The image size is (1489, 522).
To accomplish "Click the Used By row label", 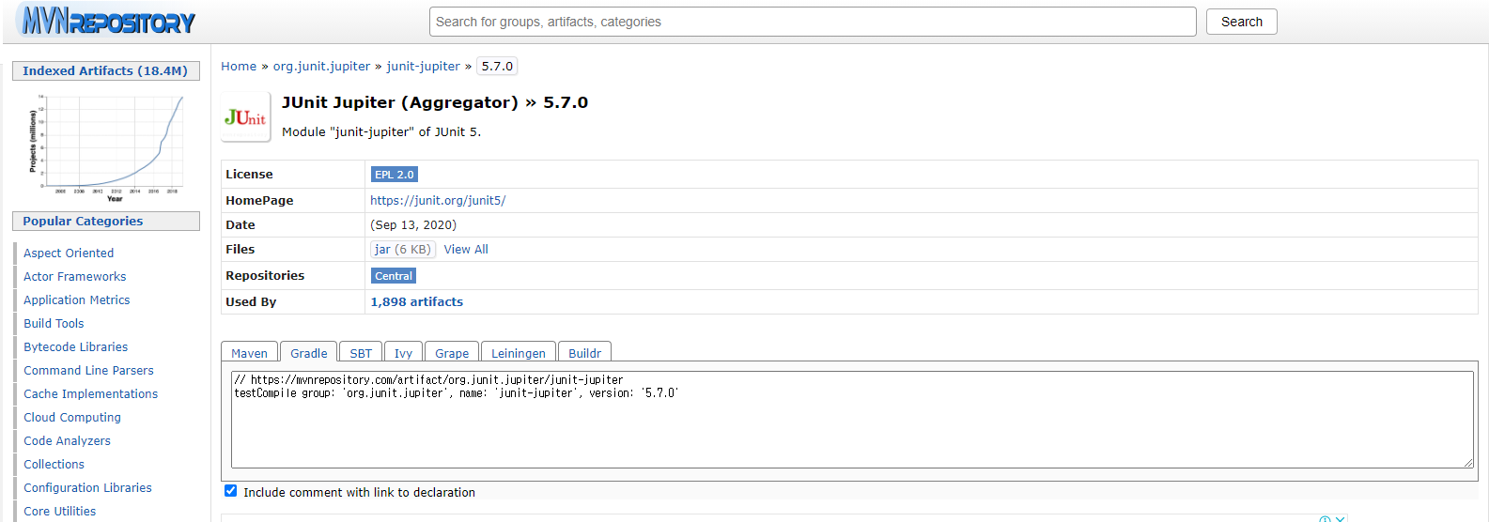I will click(251, 301).
